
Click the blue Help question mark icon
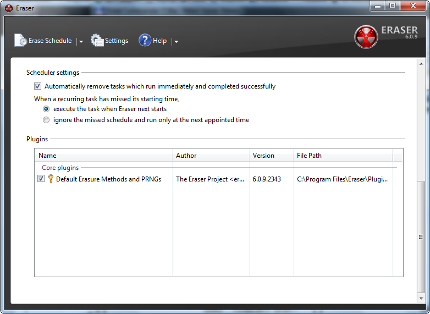[x=145, y=40]
